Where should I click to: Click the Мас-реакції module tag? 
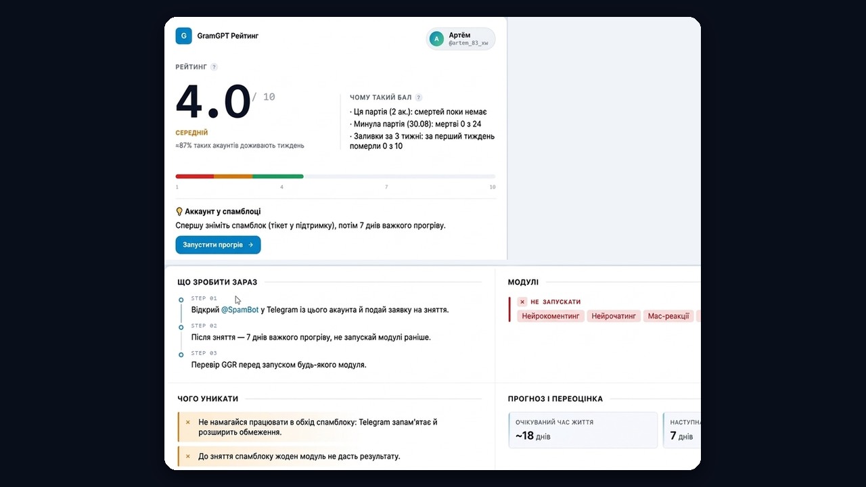tap(668, 316)
